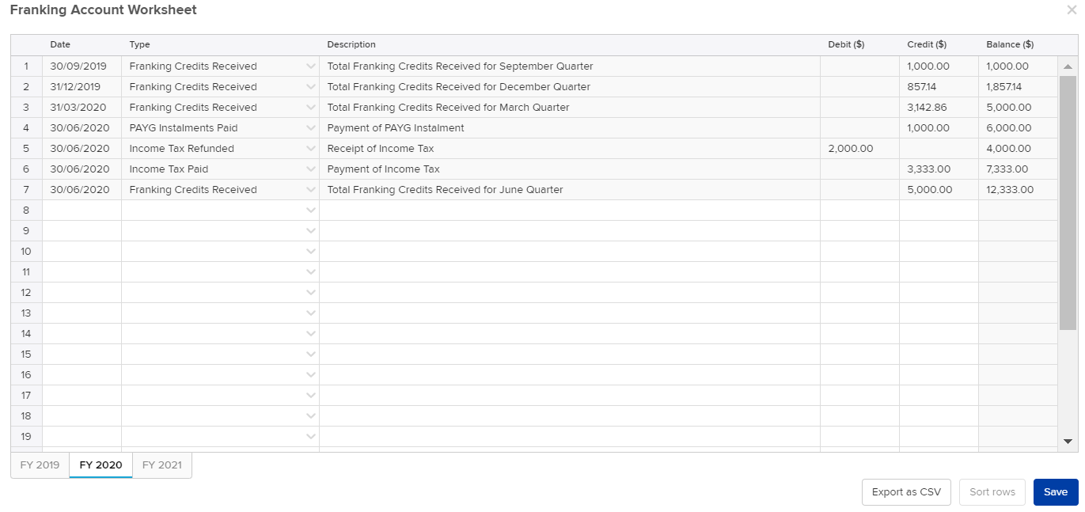Select description for December Quarter franking credits
The width and height of the screenshot is (1085, 512).
tap(570, 87)
